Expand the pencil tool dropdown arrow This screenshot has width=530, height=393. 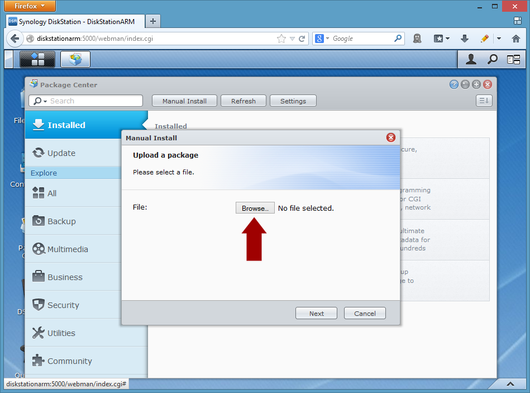click(499, 39)
